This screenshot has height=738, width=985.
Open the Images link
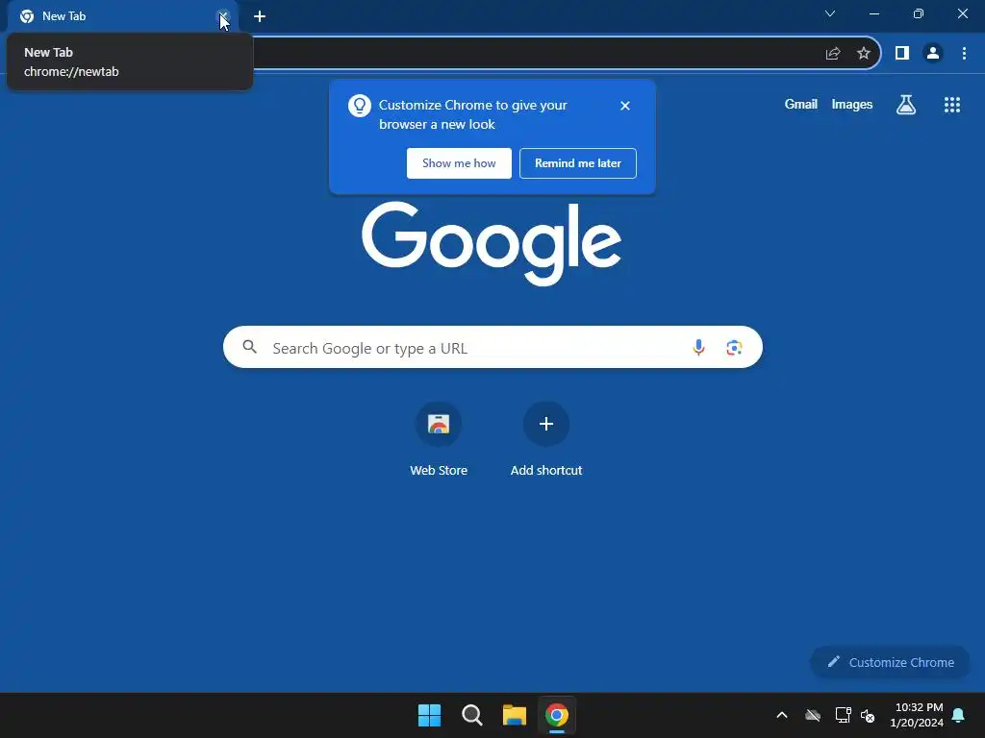click(x=852, y=104)
